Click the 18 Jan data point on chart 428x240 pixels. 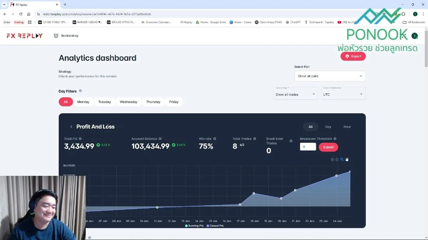coord(254,193)
